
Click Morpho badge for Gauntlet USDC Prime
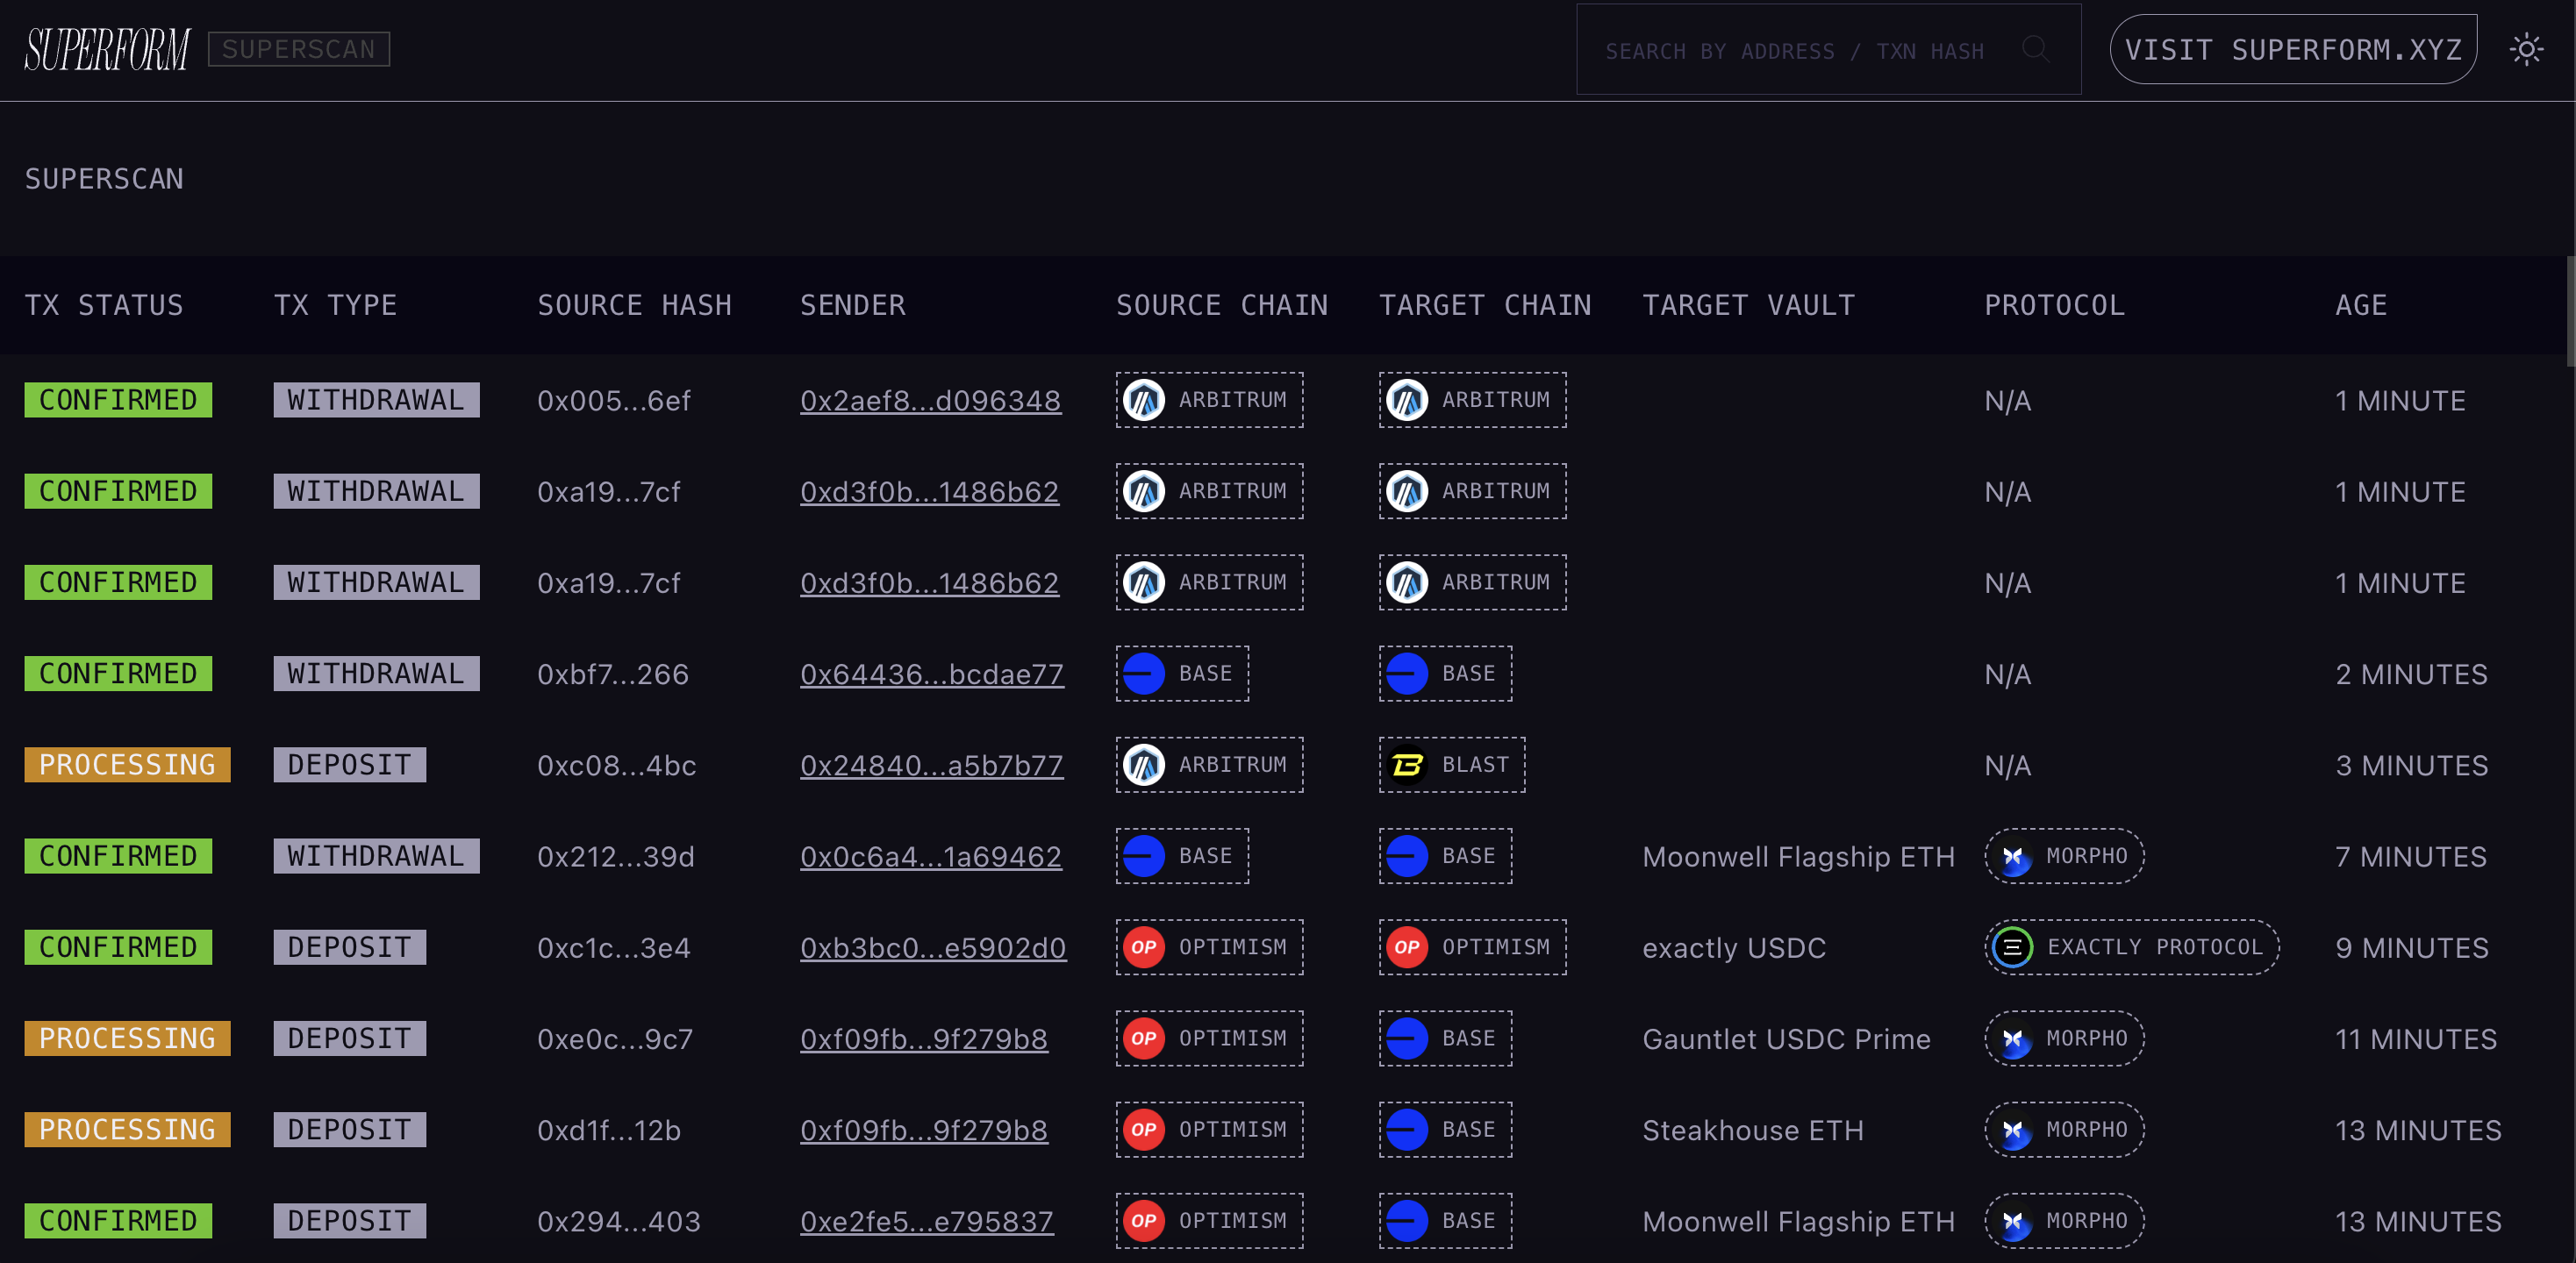click(x=2064, y=1038)
